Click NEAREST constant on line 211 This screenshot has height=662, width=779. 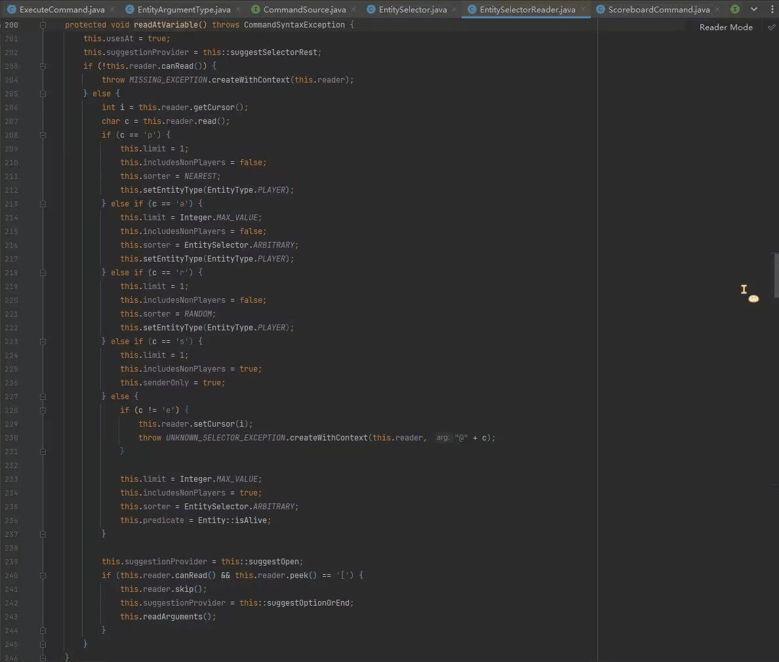(200, 176)
